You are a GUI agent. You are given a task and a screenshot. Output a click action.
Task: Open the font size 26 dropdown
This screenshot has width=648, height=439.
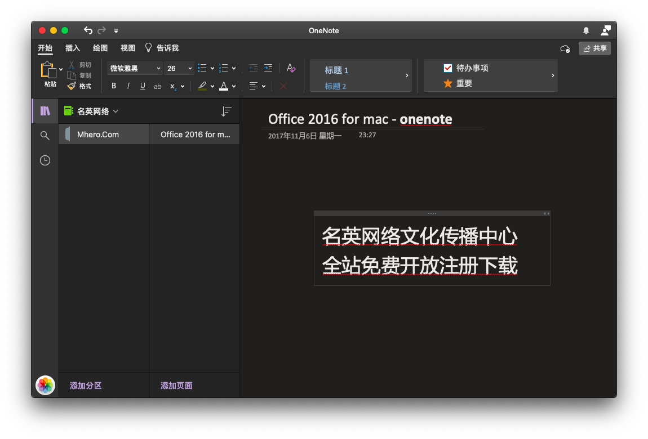coord(179,69)
